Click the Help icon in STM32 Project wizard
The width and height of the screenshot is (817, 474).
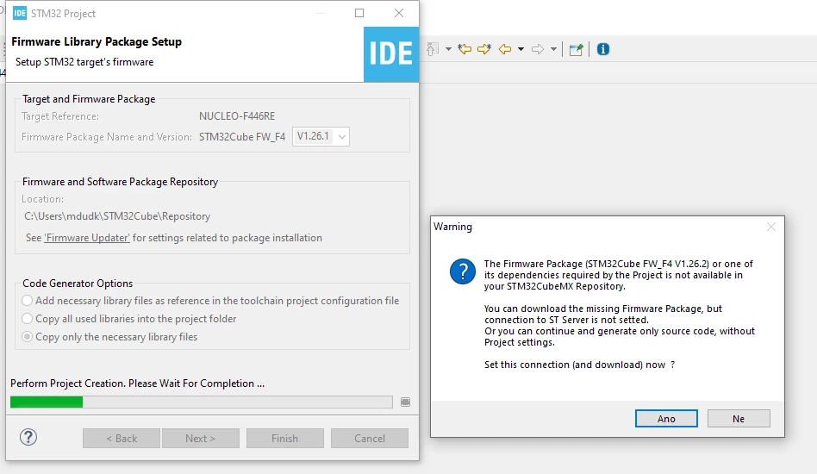pos(28,437)
